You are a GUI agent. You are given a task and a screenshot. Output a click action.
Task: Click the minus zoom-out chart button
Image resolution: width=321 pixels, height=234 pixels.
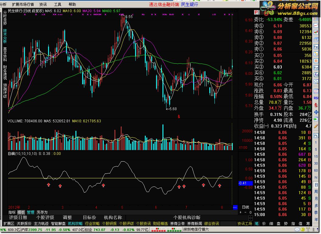(x=246, y=212)
